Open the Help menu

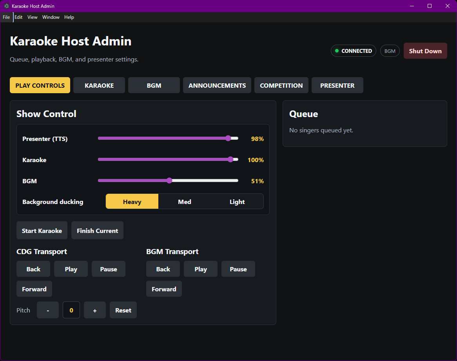pos(69,17)
